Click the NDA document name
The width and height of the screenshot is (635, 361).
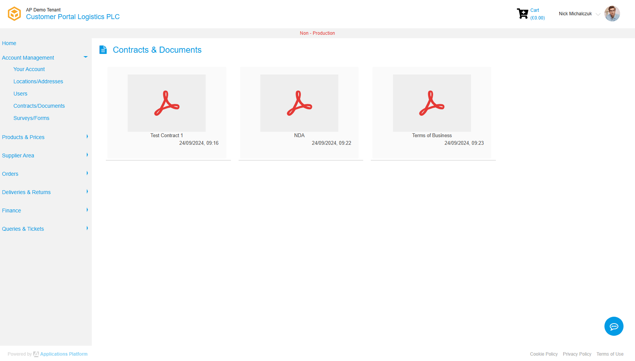click(x=299, y=136)
